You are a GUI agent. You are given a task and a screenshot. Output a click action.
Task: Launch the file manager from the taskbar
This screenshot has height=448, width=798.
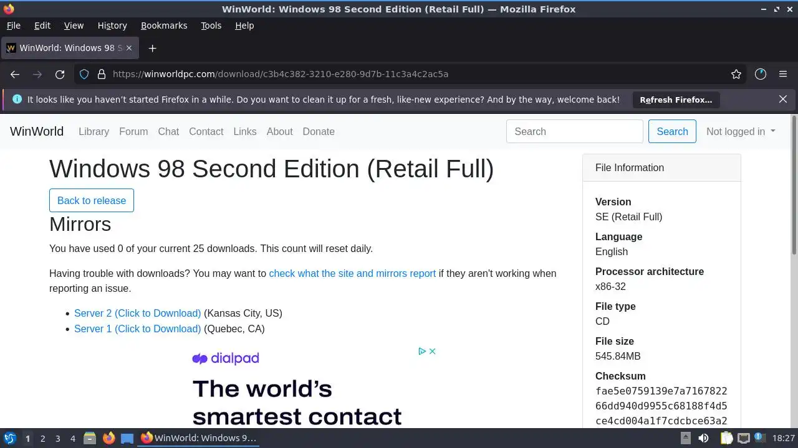[90, 438]
